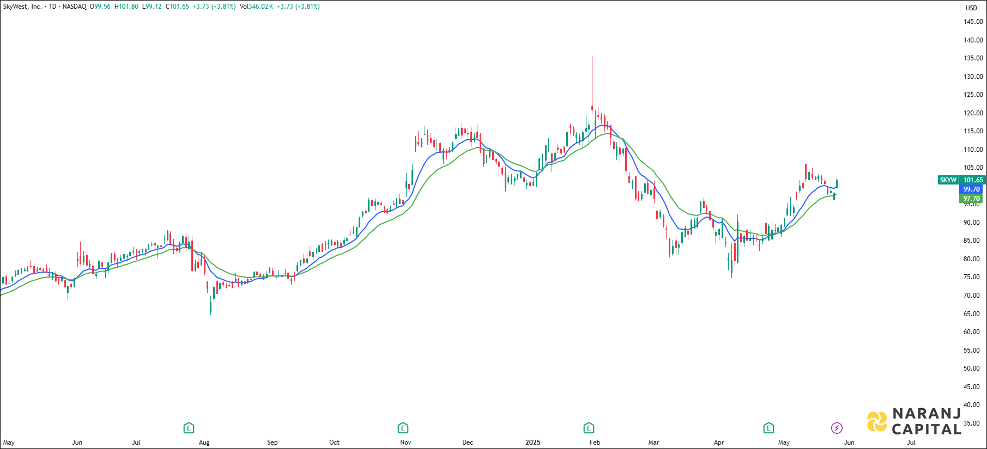The image size is (987, 449).
Task: Click the Sep label on time axis
Action: pos(273,442)
